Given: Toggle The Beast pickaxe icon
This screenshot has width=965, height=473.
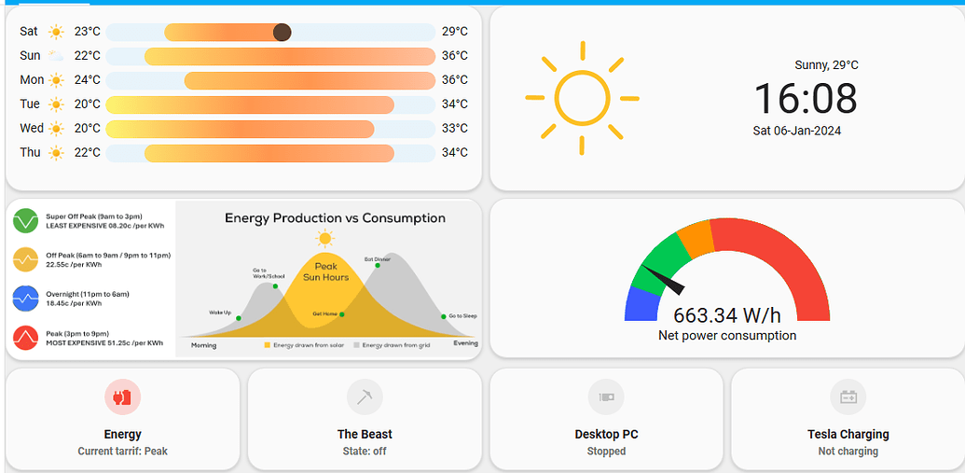Looking at the screenshot, I should tap(365, 396).
